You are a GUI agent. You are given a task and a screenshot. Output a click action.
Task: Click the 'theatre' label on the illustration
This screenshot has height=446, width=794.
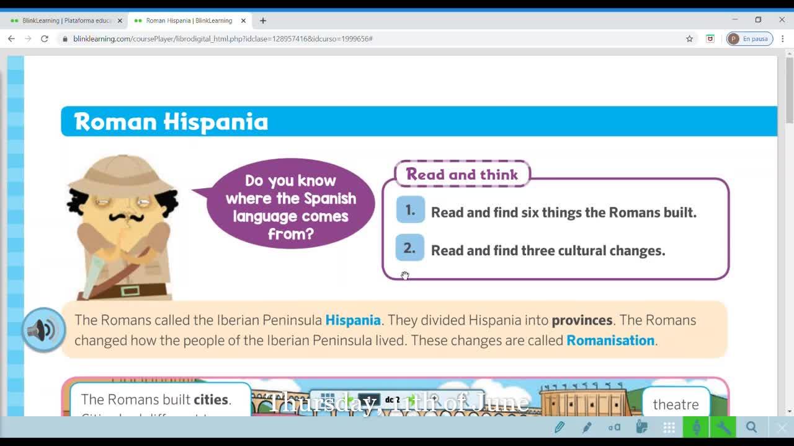(x=676, y=404)
